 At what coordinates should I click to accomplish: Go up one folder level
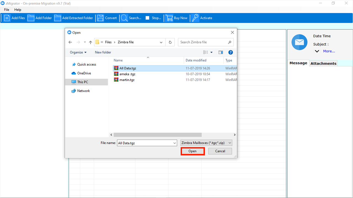(x=90, y=42)
